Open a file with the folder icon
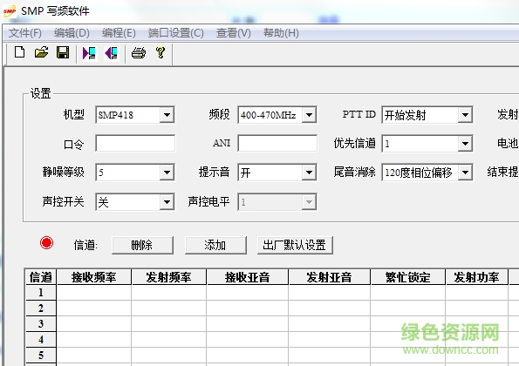Viewport: 519px width, 366px height. pos(41,52)
